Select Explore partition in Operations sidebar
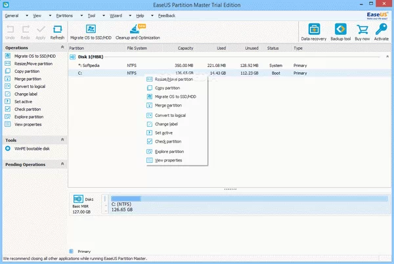The image size is (394, 264). coord(29,116)
